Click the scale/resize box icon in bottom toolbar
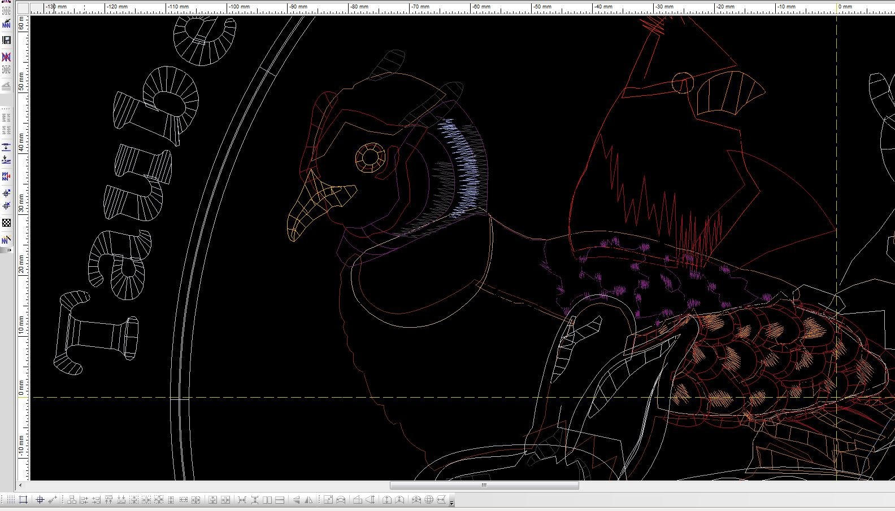This screenshot has width=895, height=511. [328, 500]
